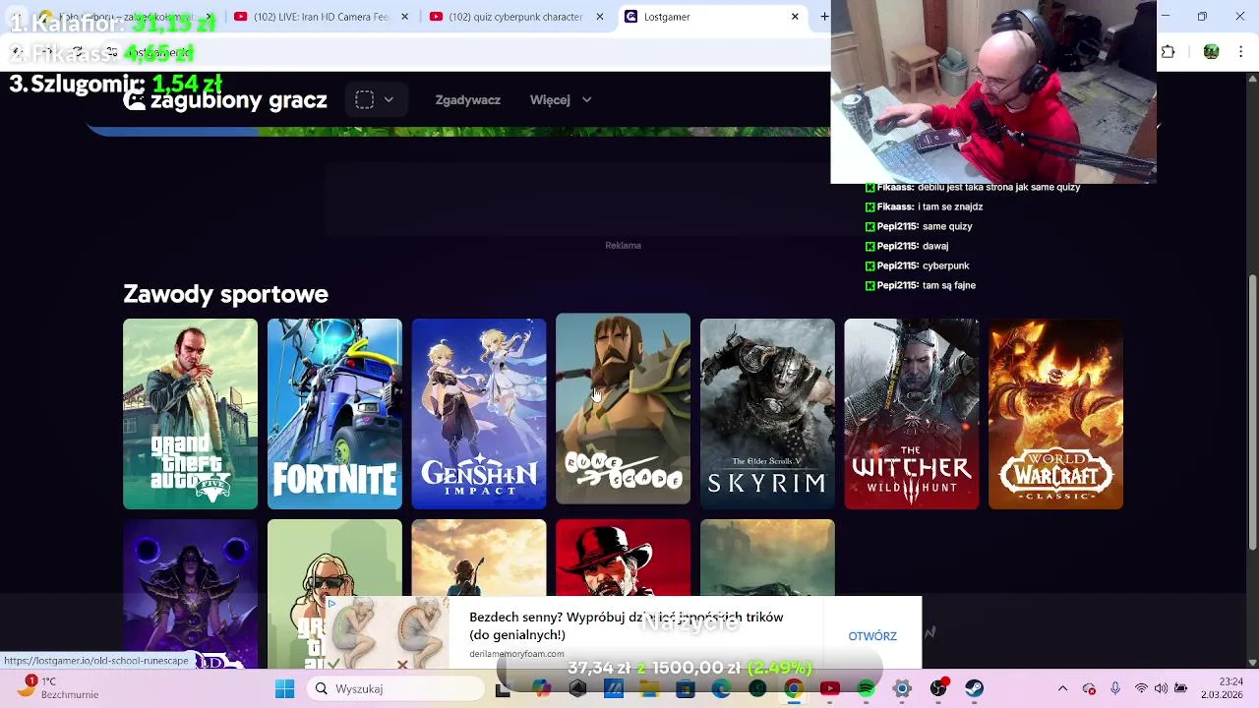Image resolution: width=1259 pixels, height=708 pixels.
Task: Click the Bezdech senny ad headline
Action: pyautogui.click(x=626, y=625)
